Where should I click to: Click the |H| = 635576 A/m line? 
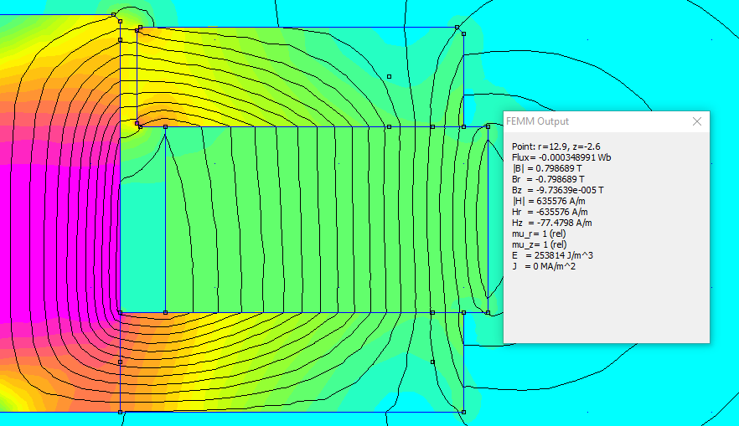click(549, 201)
